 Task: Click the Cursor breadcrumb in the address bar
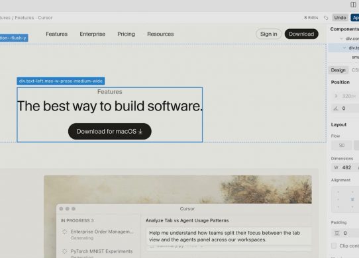click(45, 18)
